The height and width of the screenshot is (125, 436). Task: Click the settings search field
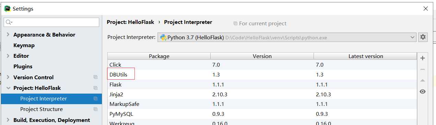click(x=51, y=22)
